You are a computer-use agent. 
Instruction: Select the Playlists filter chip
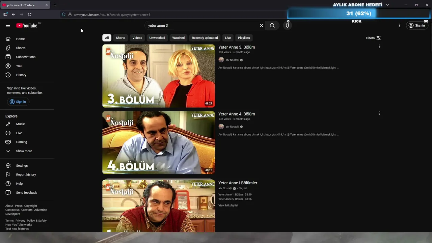pyautogui.click(x=244, y=38)
